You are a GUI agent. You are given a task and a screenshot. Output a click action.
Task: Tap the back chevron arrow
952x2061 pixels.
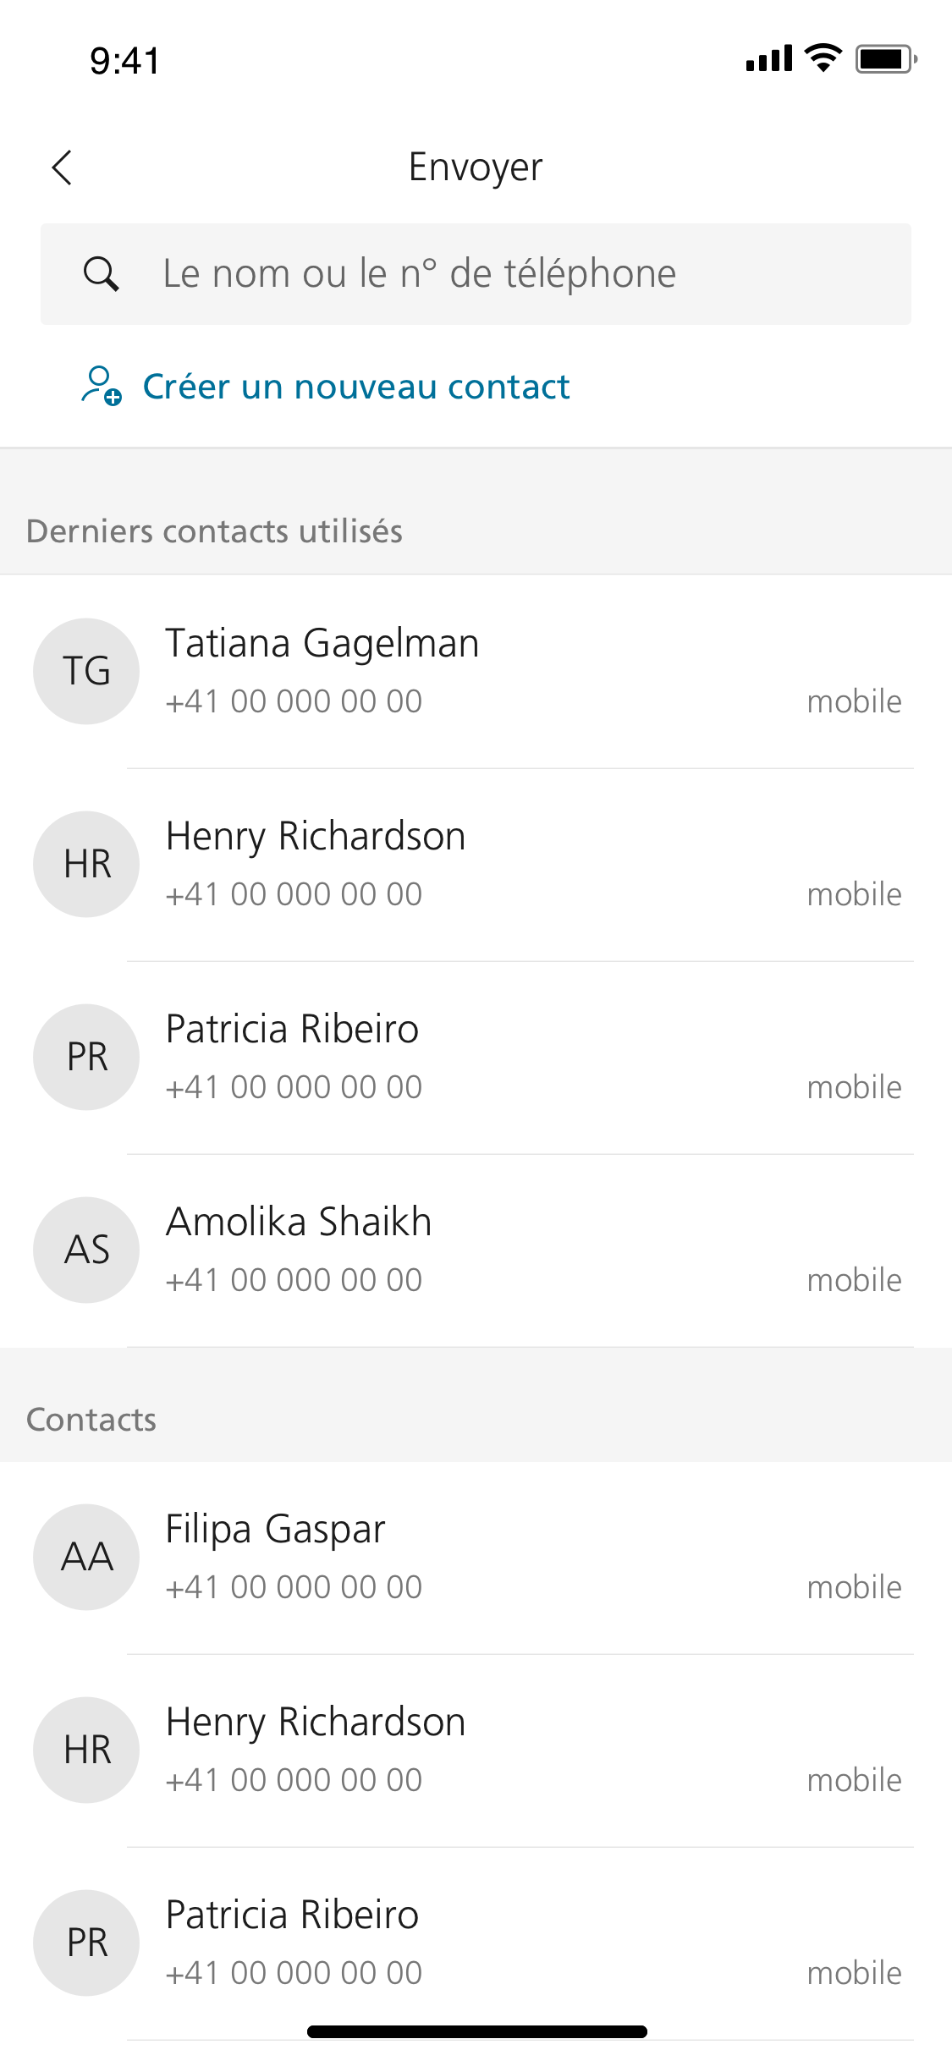point(63,168)
